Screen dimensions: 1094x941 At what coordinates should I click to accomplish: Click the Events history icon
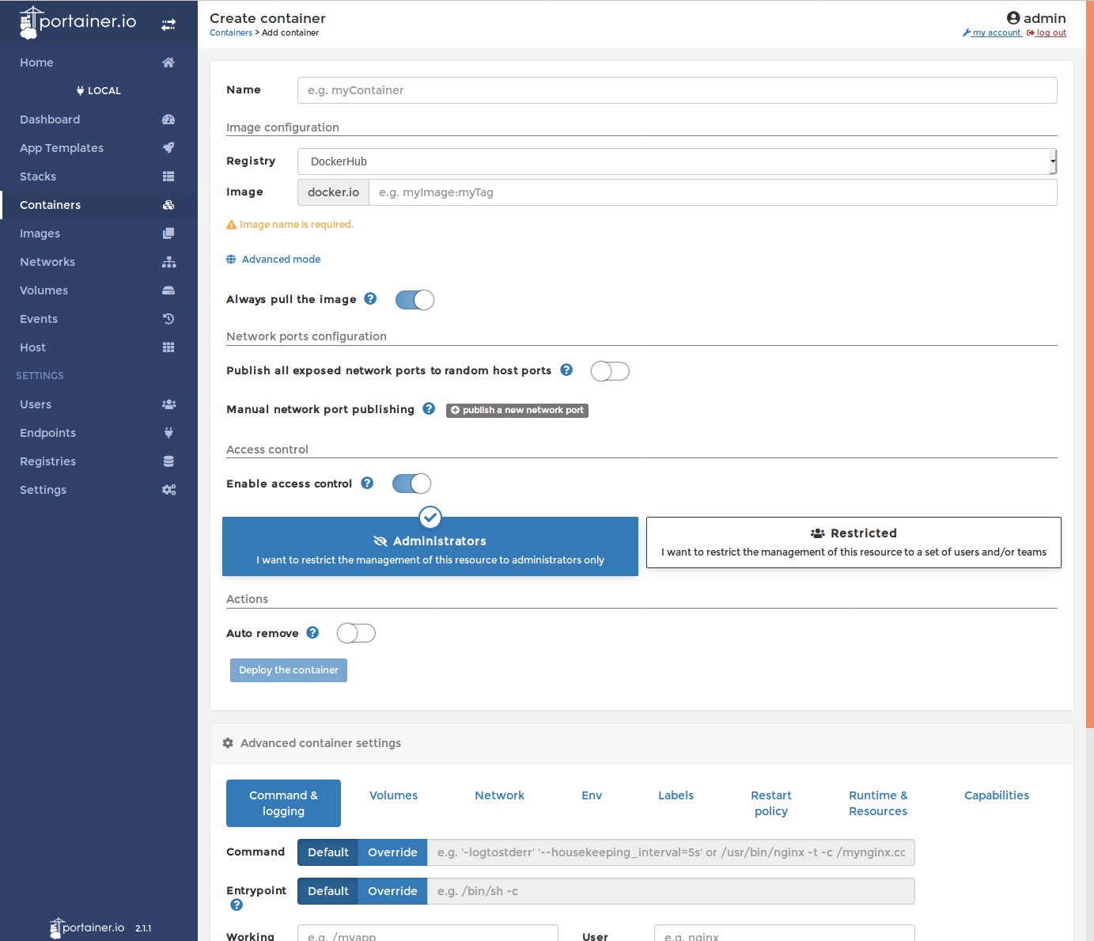click(x=168, y=318)
